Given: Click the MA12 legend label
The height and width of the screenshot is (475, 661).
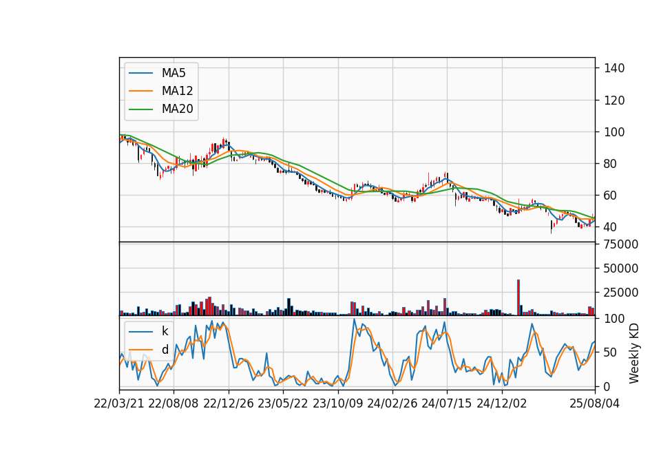Looking at the screenshot, I should (177, 91).
